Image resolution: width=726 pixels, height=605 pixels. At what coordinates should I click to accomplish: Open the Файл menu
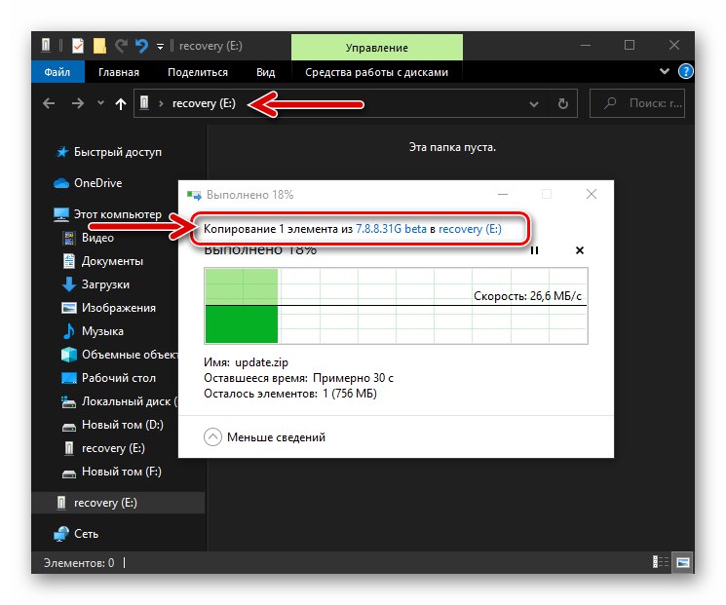[x=57, y=72]
